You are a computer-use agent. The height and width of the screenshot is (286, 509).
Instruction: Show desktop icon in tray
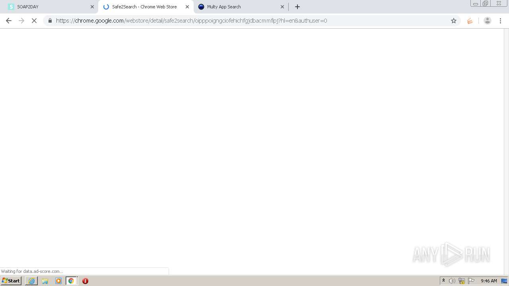pyautogui.click(x=504, y=281)
